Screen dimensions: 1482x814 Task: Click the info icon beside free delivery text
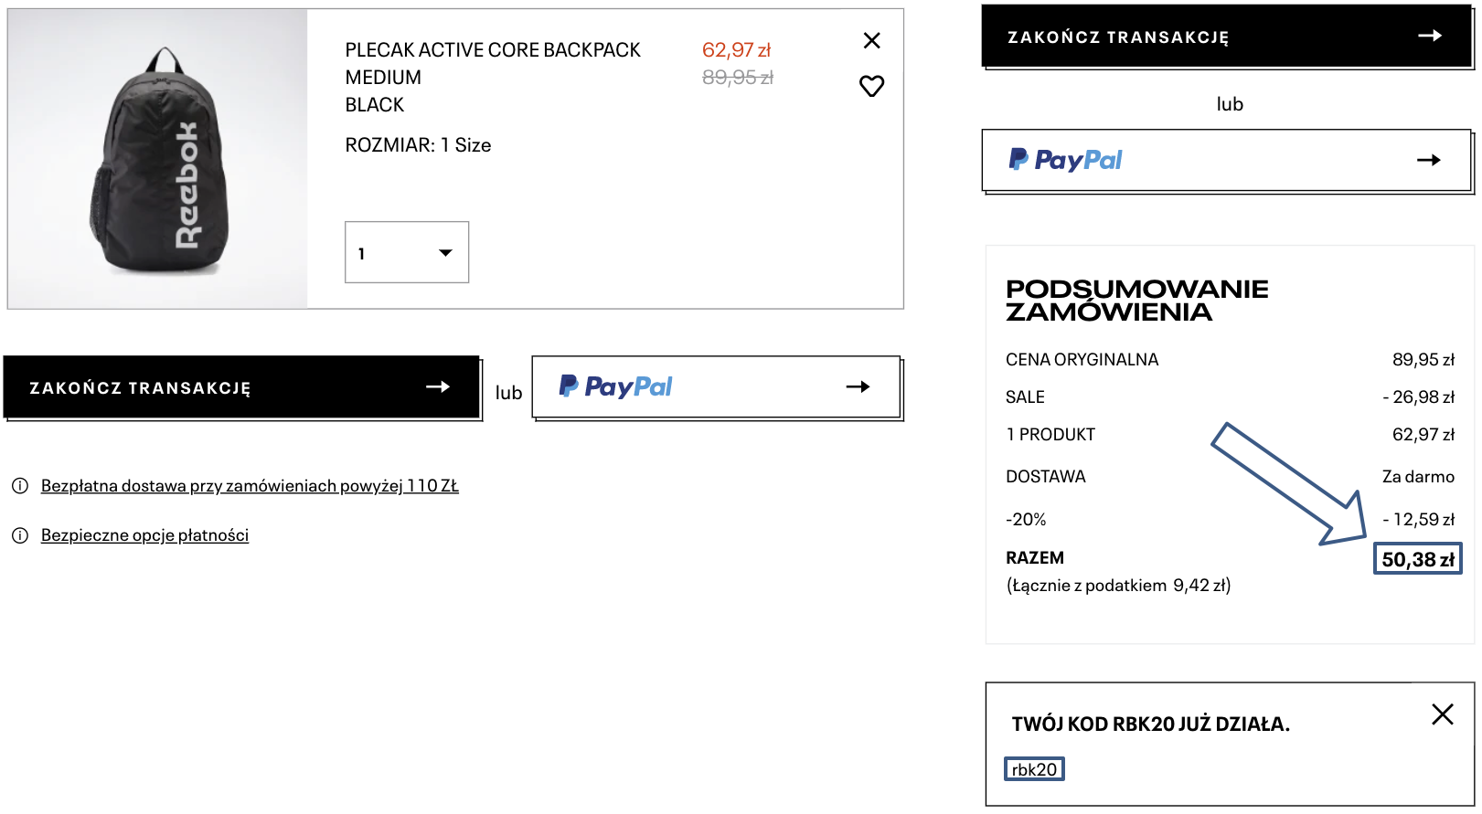click(x=20, y=486)
